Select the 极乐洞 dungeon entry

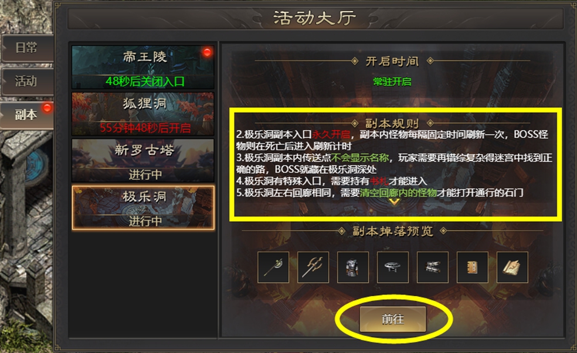(x=142, y=208)
